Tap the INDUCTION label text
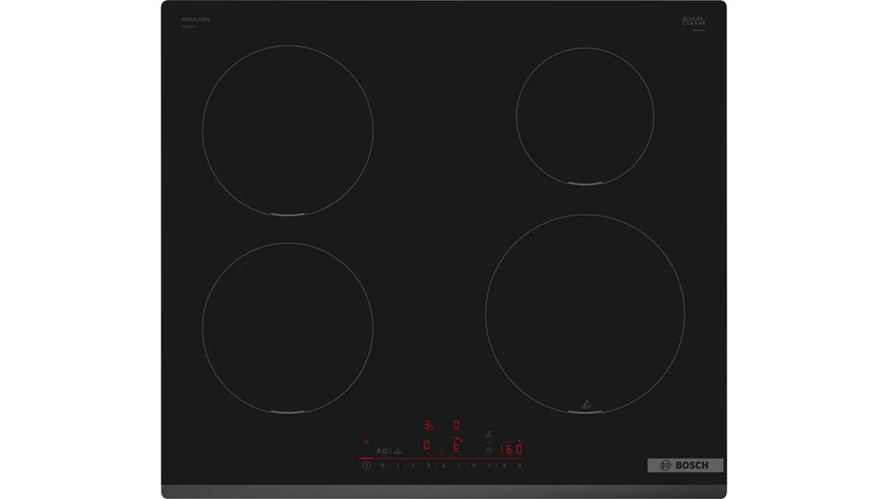The height and width of the screenshot is (499, 888). pyautogui.click(x=196, y=20)
